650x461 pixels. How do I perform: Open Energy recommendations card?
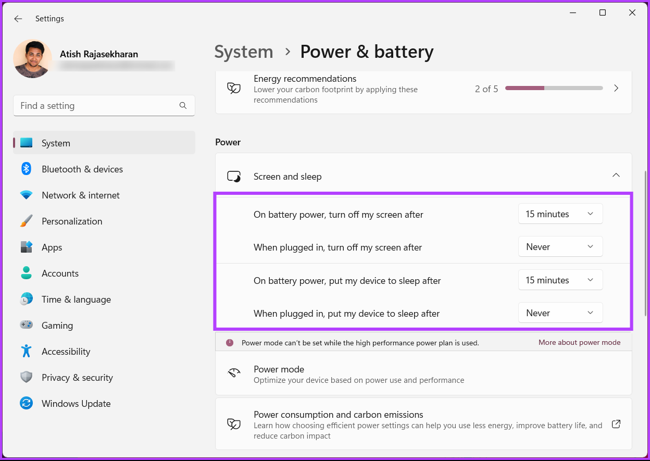coord(423,92)
